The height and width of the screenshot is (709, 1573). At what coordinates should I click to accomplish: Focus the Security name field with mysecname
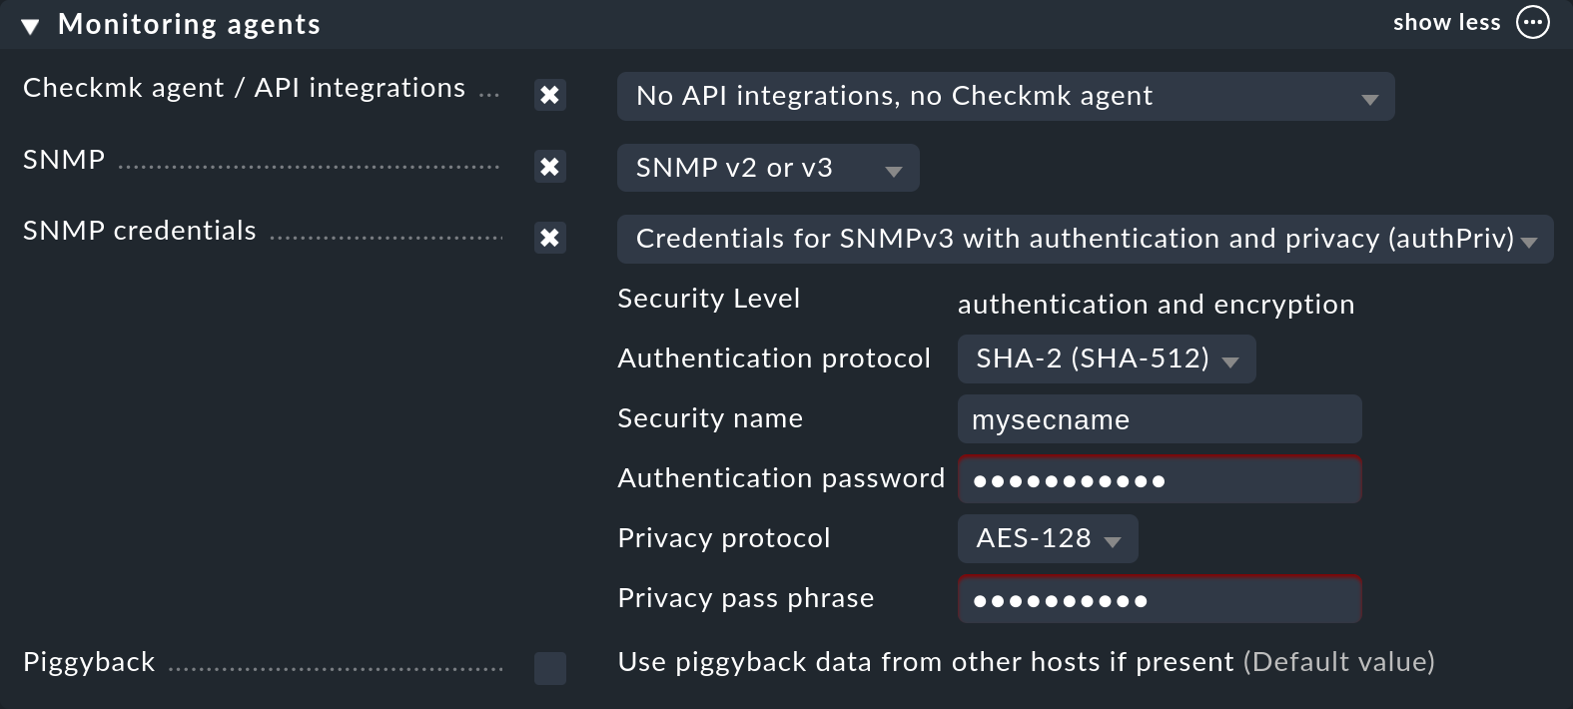pos(1160,419)
